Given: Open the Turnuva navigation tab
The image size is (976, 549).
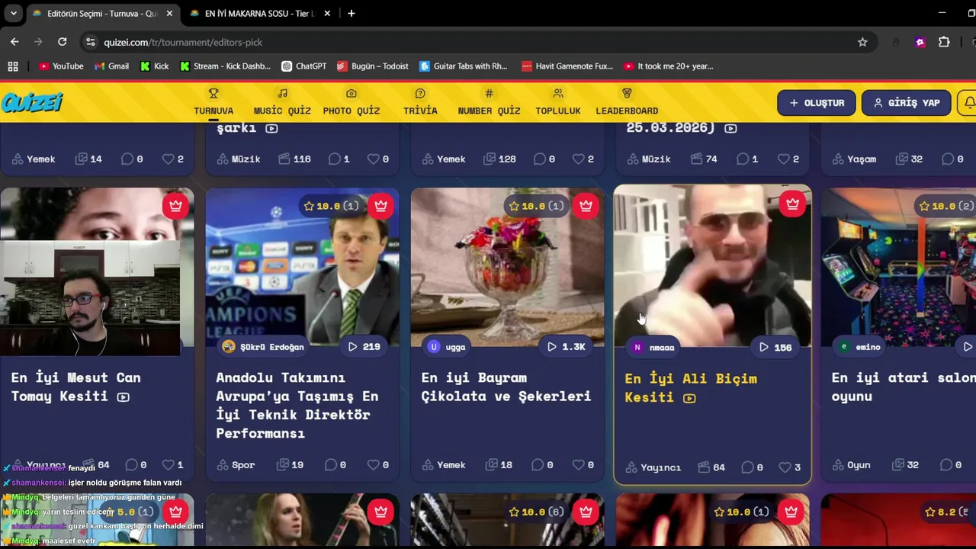Looking at the screenshot, I should pos(213,102).
